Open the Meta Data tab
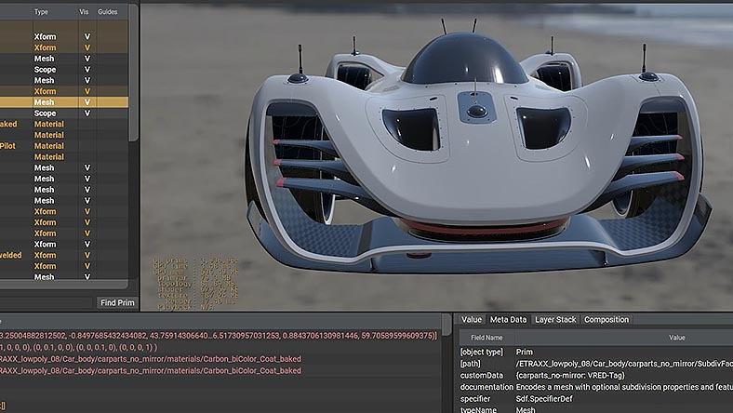Screen dimensions: 733x413 click(508, 319)
